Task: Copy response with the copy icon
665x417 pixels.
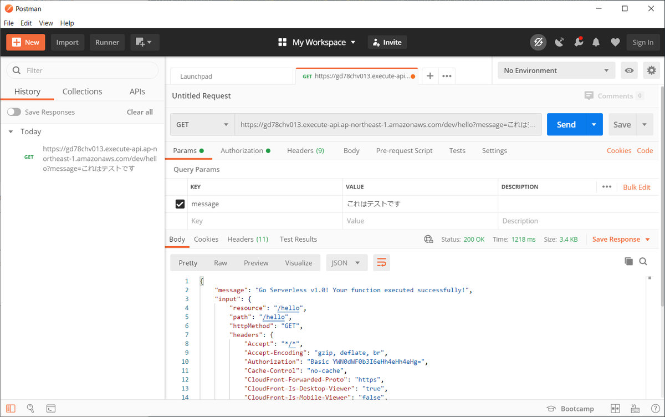Action: [628, 262]
